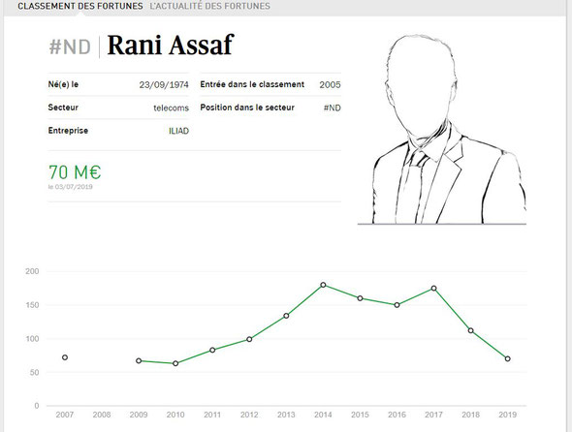Select the 2017 data point on chart
This screenshot has height=432, width=572.
coord(433,288)
